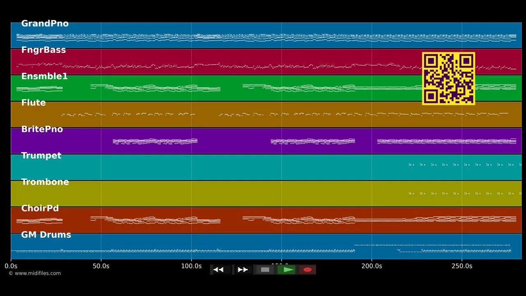Click the 50.0s time axis label
This screenshot has width=526, height=296.
click(x=101, y=266)
